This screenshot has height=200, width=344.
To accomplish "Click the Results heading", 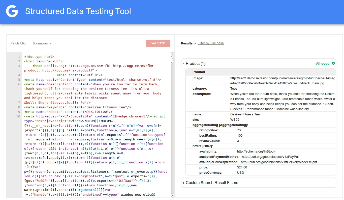I will pos(187,43).
